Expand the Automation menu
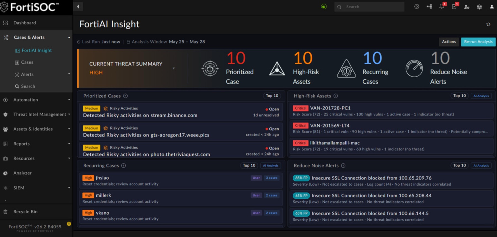The height and width of the screenshot is (237, 497). 69,100
